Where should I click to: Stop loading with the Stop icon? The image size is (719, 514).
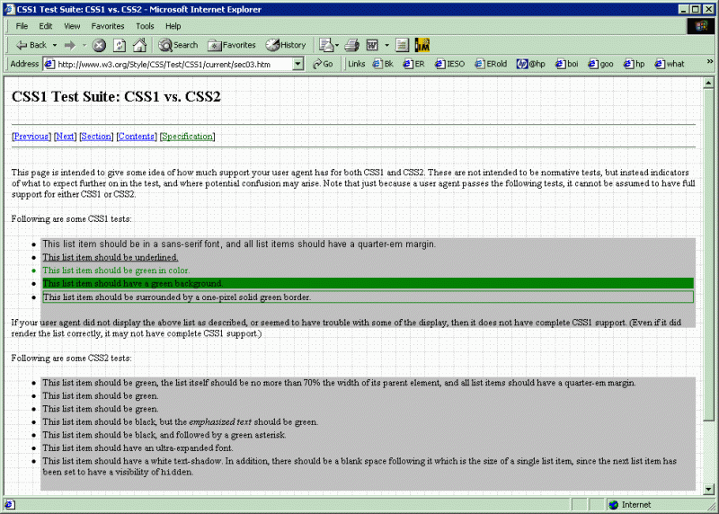coord(99,45)
